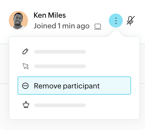Select the cursor pointer icon in menu

click(26, 66)
